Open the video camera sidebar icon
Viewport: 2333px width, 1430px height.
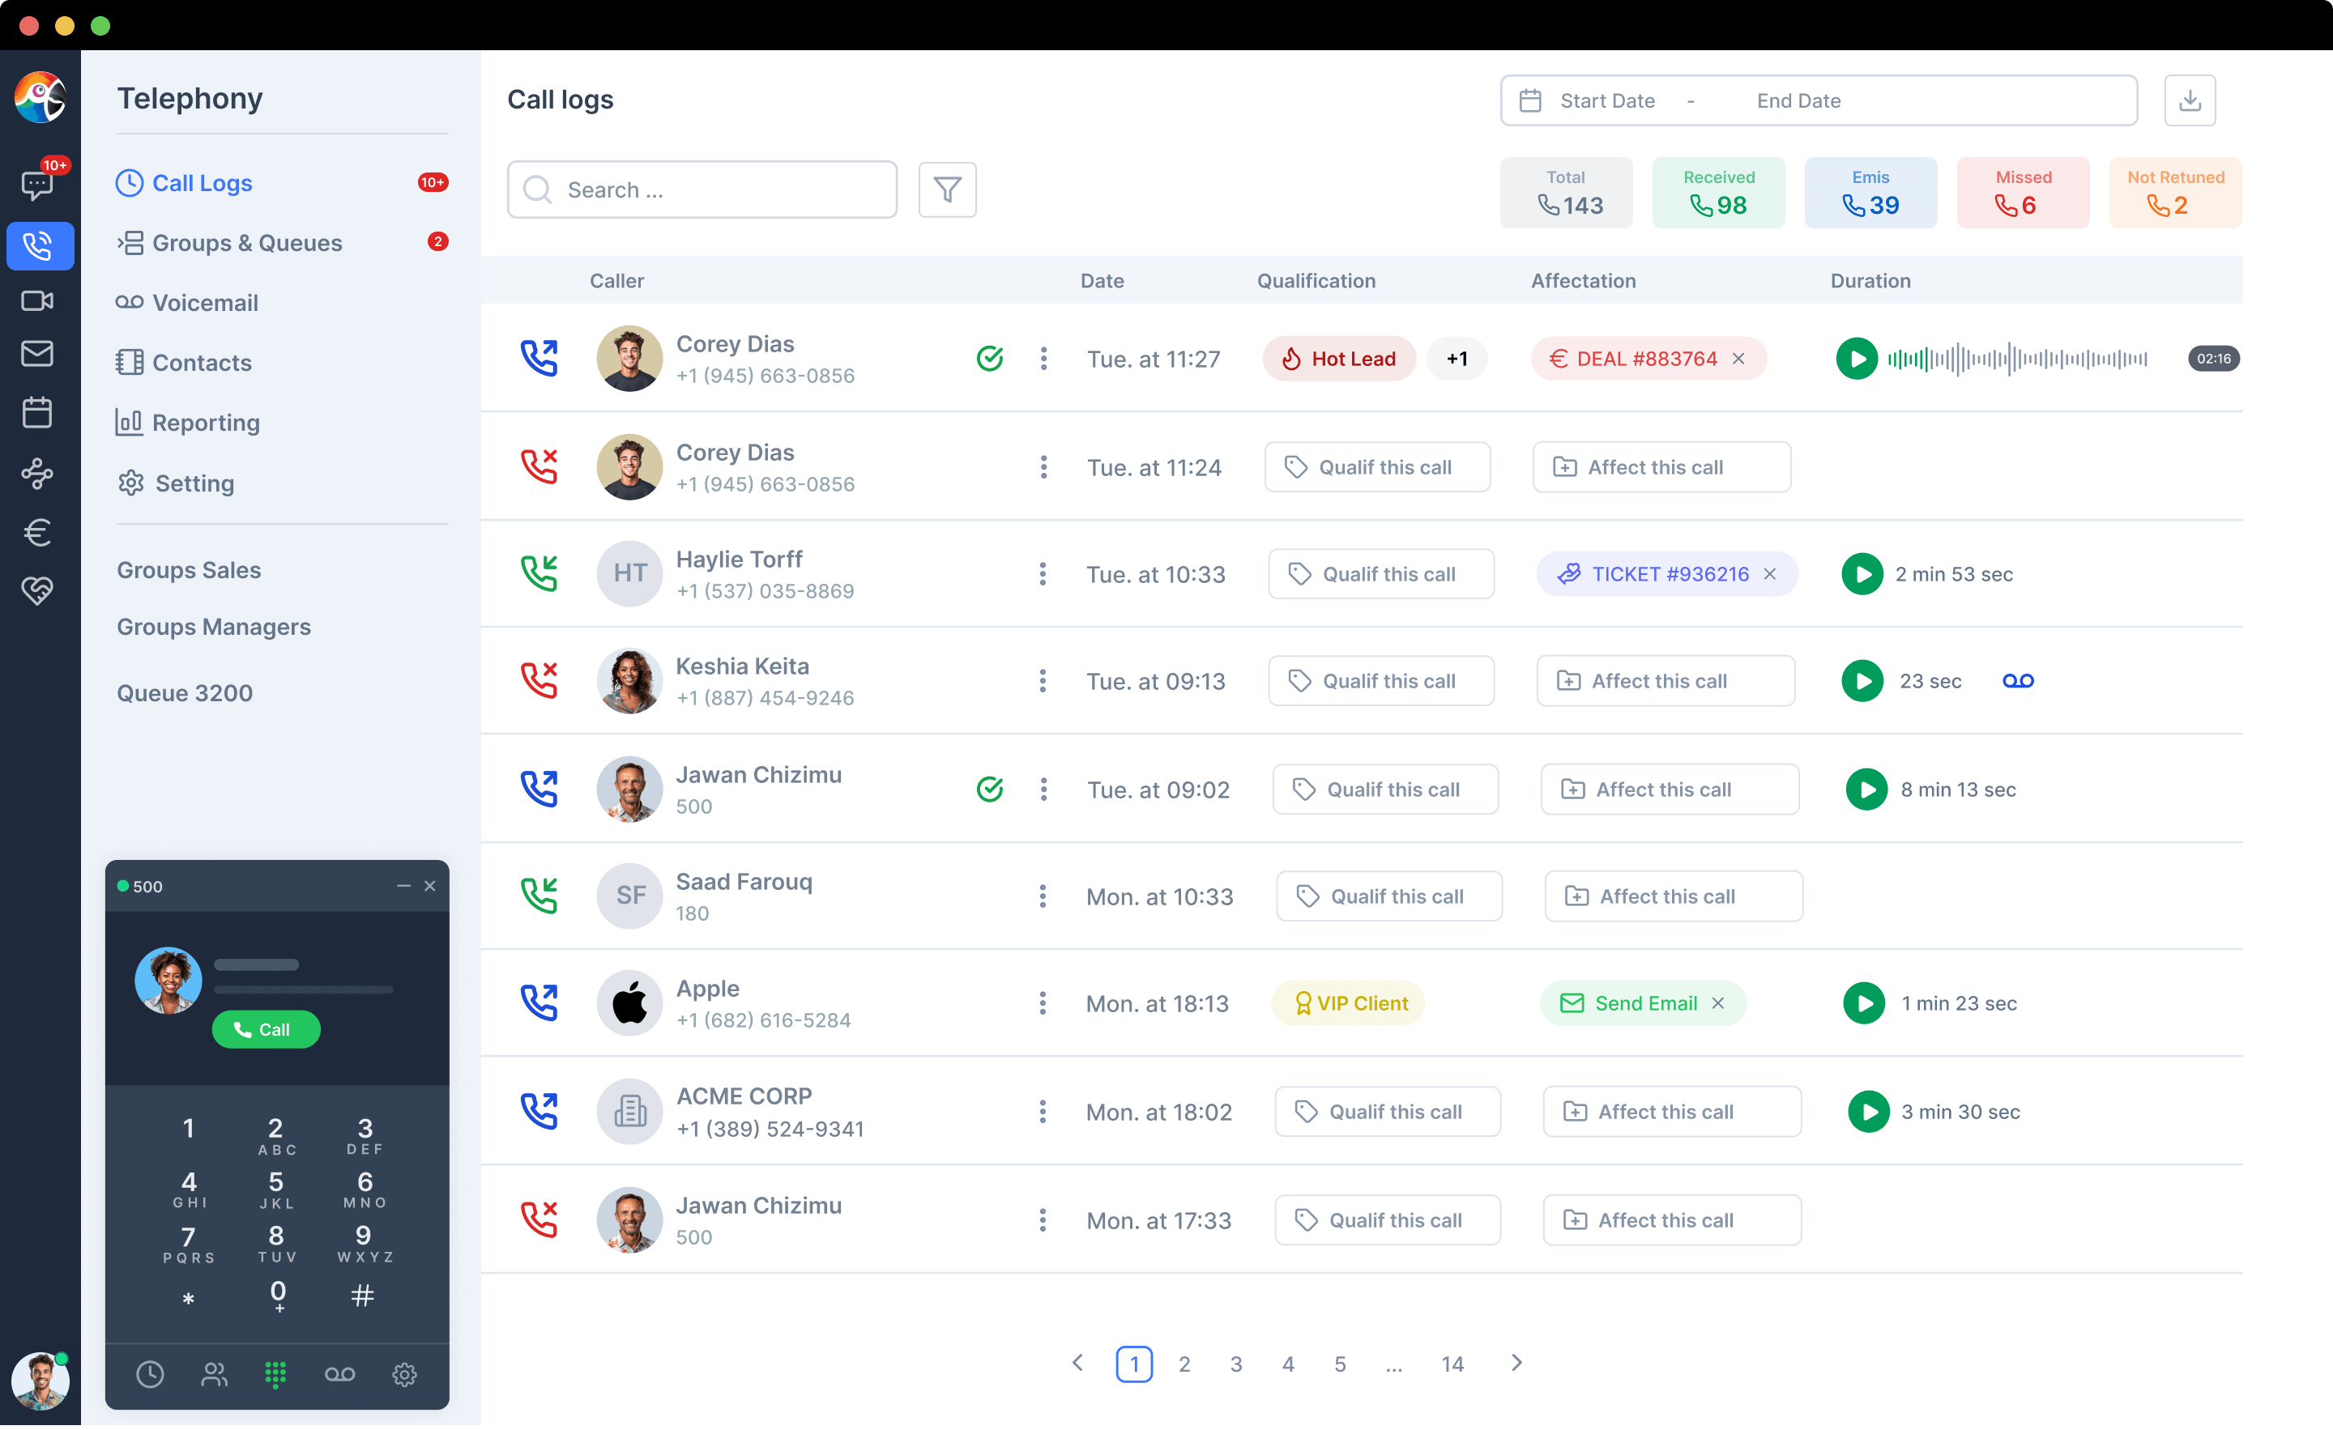click(38, 302)
